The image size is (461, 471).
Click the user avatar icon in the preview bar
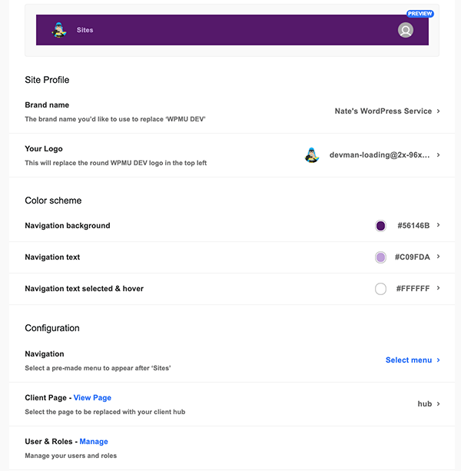pos(406,30)
